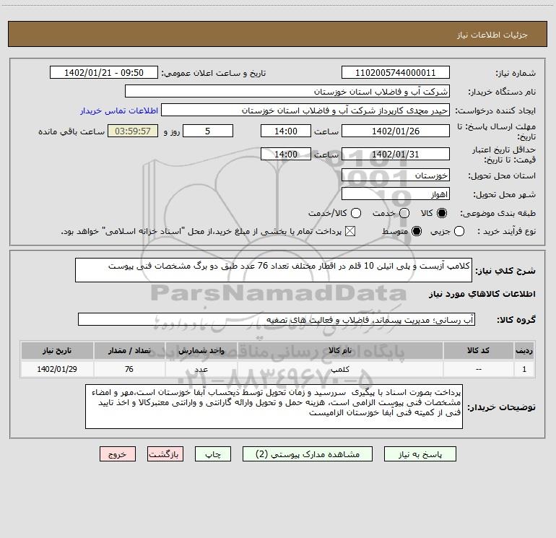Viewport: 556px width, 538px height.
Task: Click the price validity date 1402/01/31
Action: pos(396,154)
